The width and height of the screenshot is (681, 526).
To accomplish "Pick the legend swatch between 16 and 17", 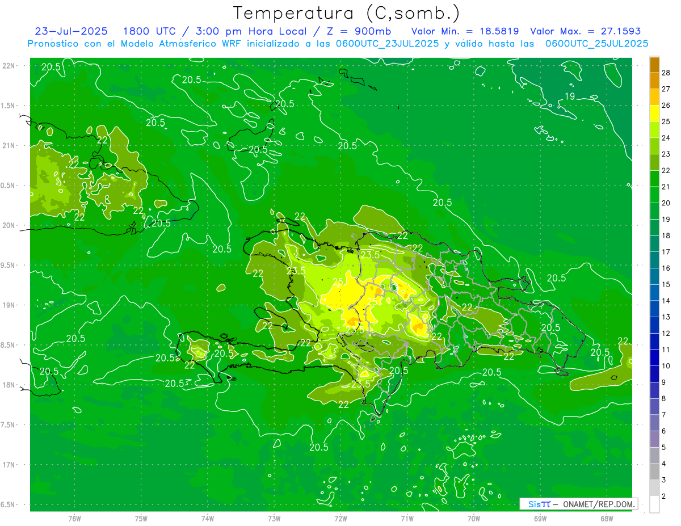I will (x=654, y=260).
